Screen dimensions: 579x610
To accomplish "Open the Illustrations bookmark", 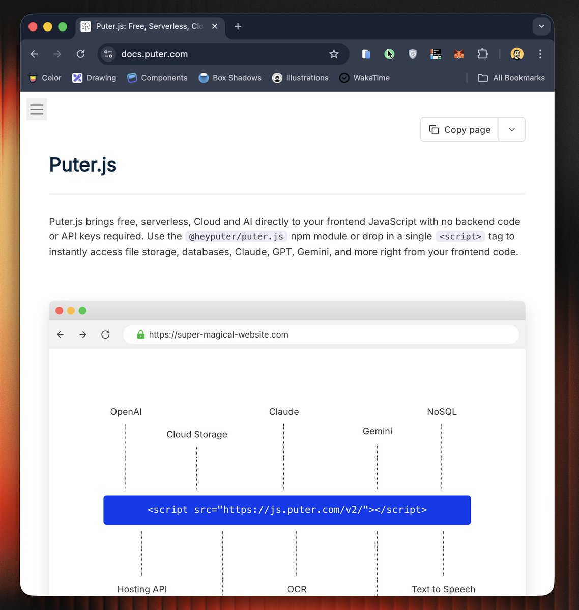I will 300,78.
